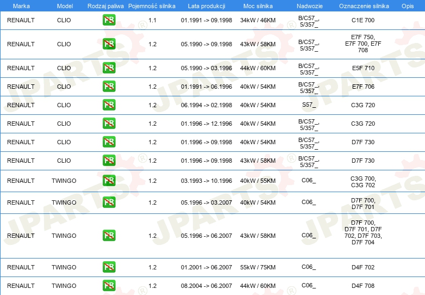Click RENAULT brand in E5F 710 row
The height and width of the screenshot is (295, 425).
21,68
